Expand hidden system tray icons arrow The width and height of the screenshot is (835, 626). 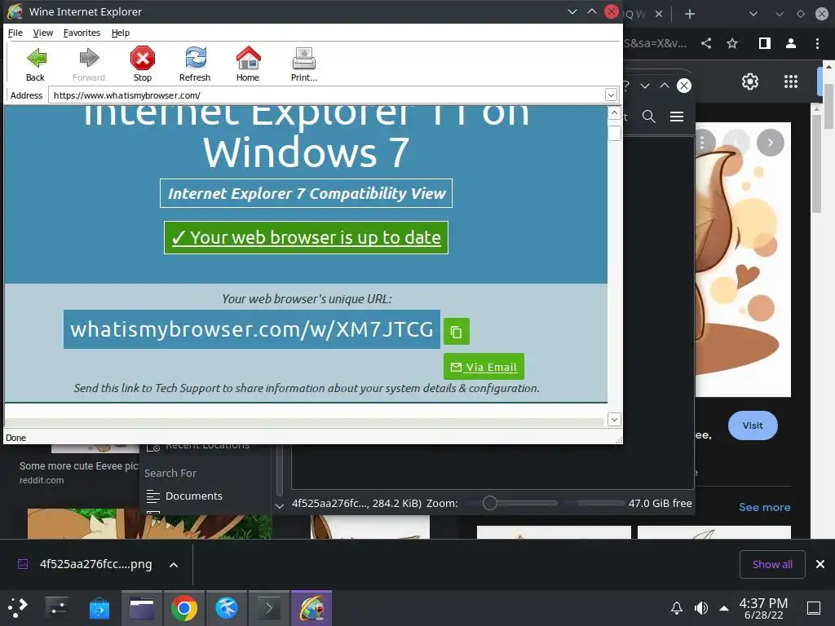pos(724,608)
